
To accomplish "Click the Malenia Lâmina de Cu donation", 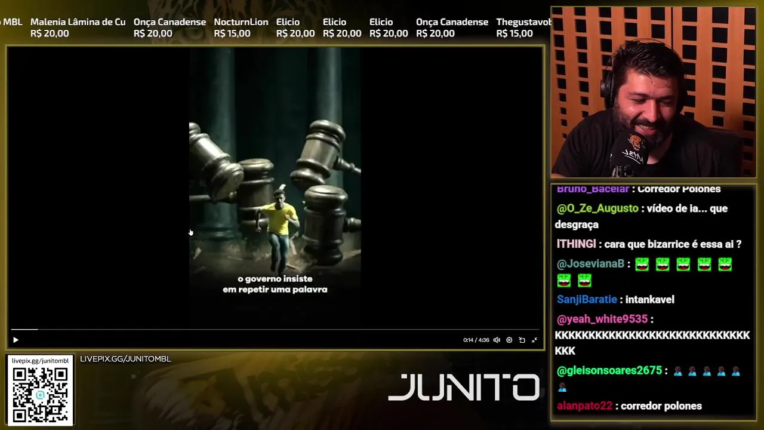I will pos(78,27).
